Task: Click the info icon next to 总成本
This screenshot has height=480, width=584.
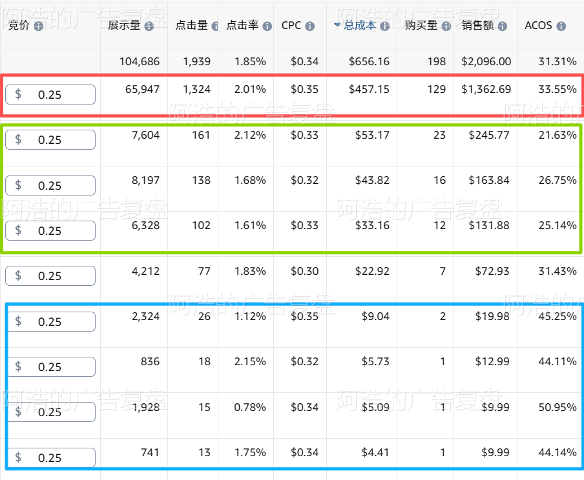Action: pos(385,26)
